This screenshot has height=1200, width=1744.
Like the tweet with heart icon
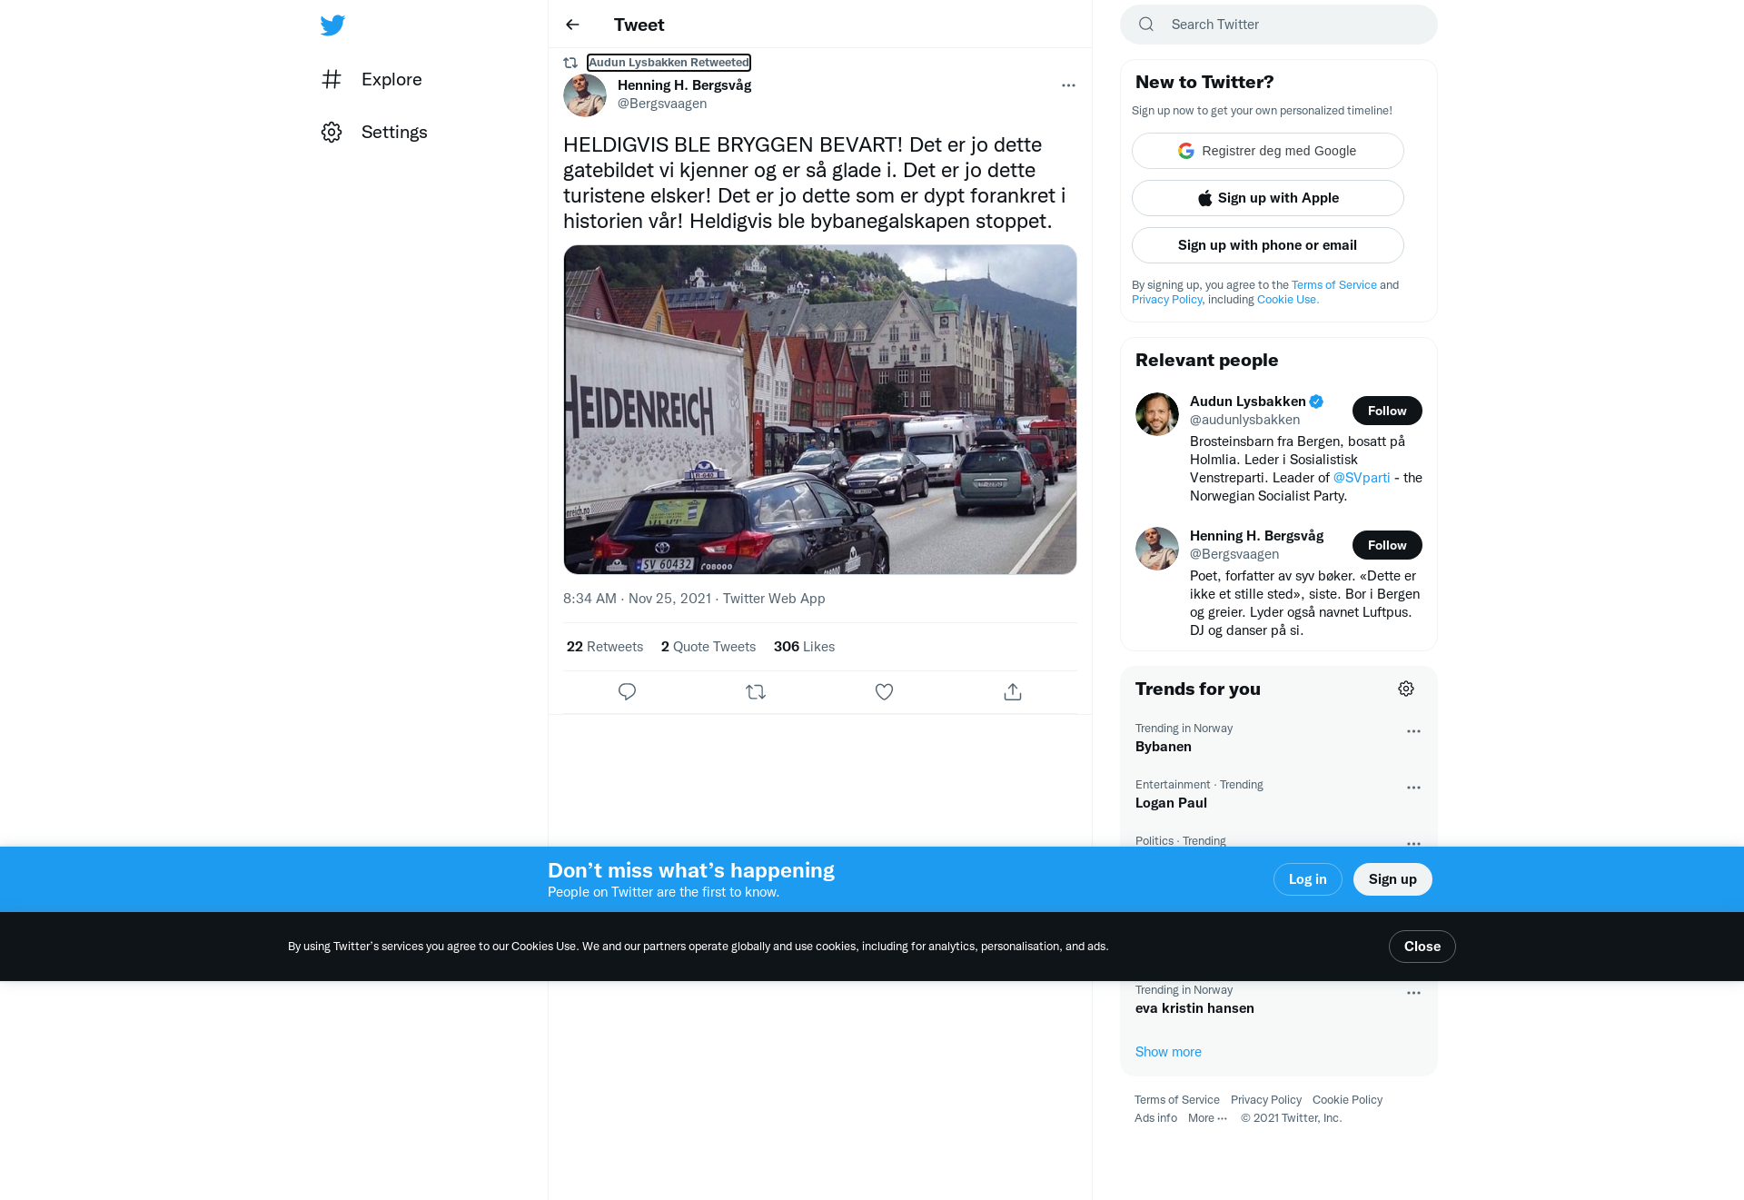point(884,692)
